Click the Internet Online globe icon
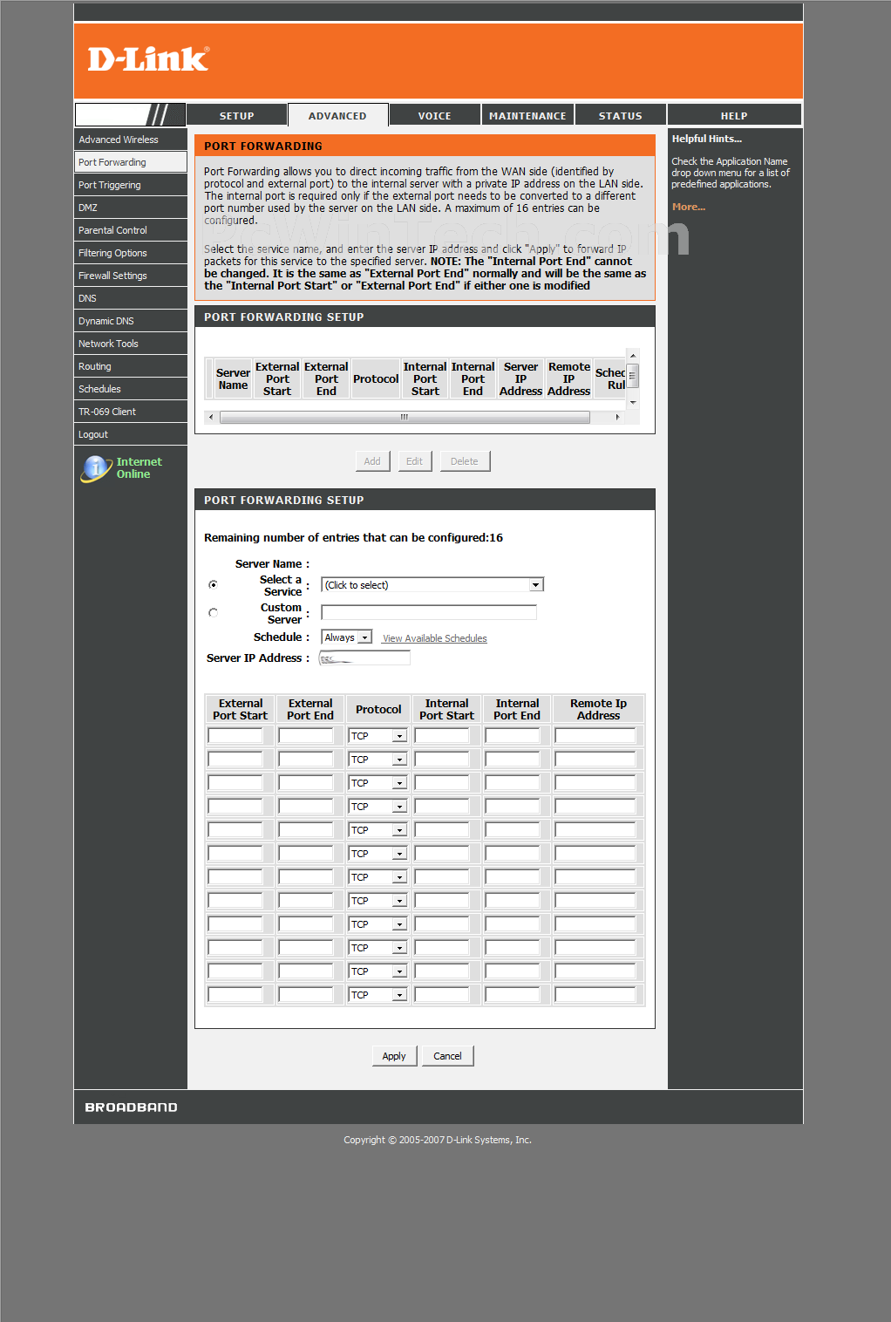This screenshot has width=891, height=1322. point(95,468)
